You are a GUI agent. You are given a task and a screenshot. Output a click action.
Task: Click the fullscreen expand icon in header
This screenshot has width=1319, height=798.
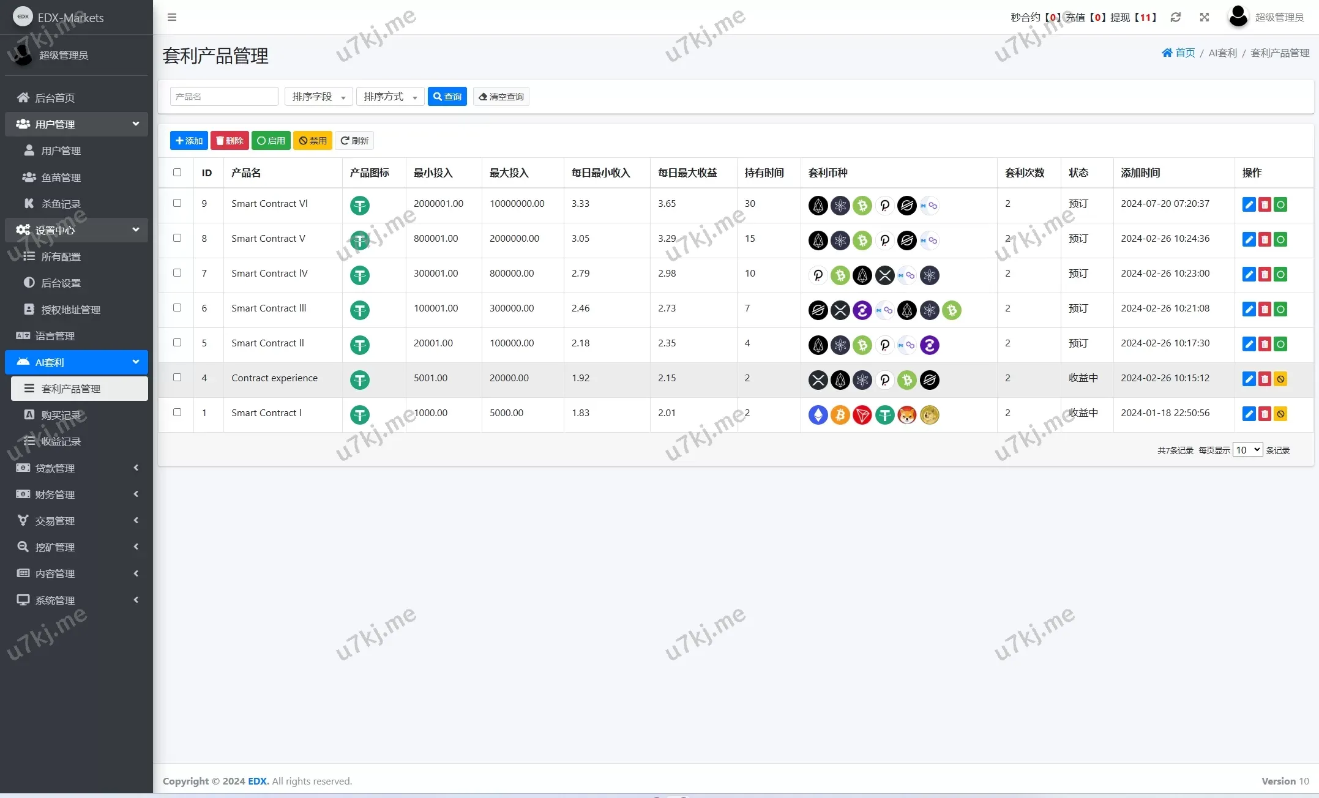point(1204,17)
